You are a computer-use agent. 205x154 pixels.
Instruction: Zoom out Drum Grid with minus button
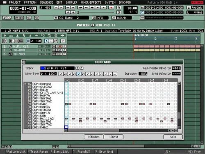click(173, 131)
